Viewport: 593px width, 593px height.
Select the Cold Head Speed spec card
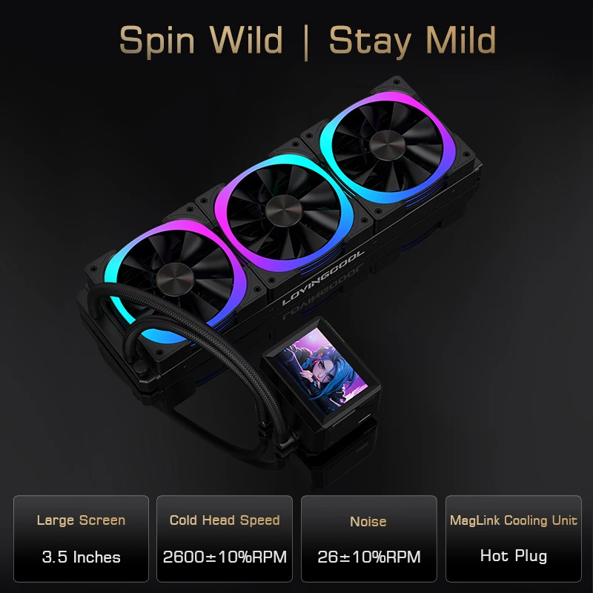[x=225, y=539]
